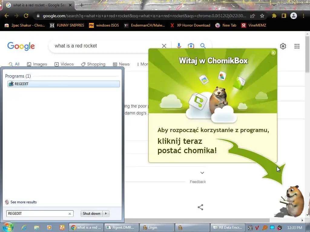This screenshot has width=310, height=232.
Task: Click the Google search magnifier
Action: coord(203,46)
